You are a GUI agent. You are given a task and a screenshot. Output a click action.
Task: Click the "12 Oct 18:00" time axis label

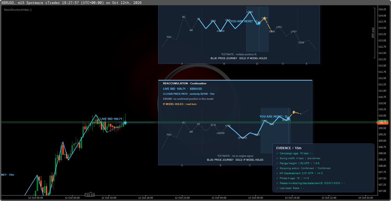pyautogui.click(x=145, y=198)
